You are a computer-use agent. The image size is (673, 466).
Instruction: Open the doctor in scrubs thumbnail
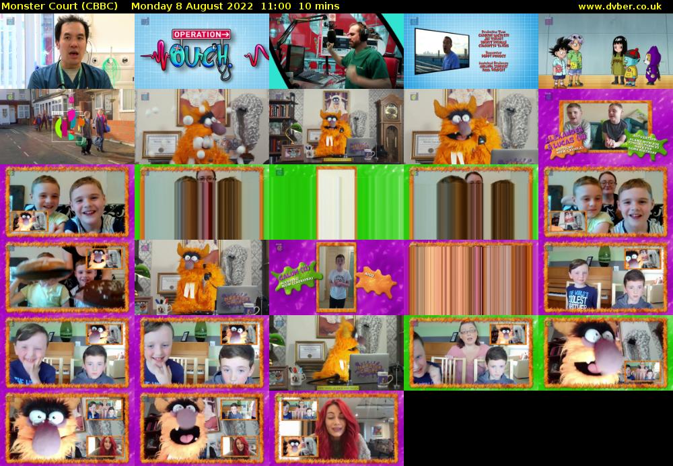[x=67, y=51]
